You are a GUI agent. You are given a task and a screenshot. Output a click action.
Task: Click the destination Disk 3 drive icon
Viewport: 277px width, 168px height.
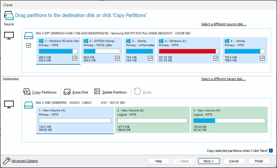click(28, 105)
